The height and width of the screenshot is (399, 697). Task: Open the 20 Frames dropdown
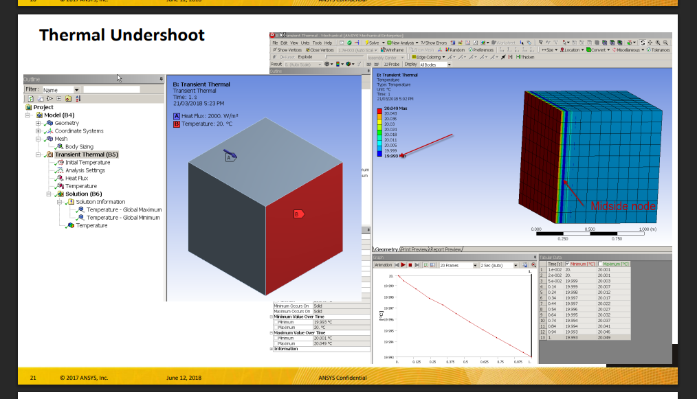click(475, 265)
